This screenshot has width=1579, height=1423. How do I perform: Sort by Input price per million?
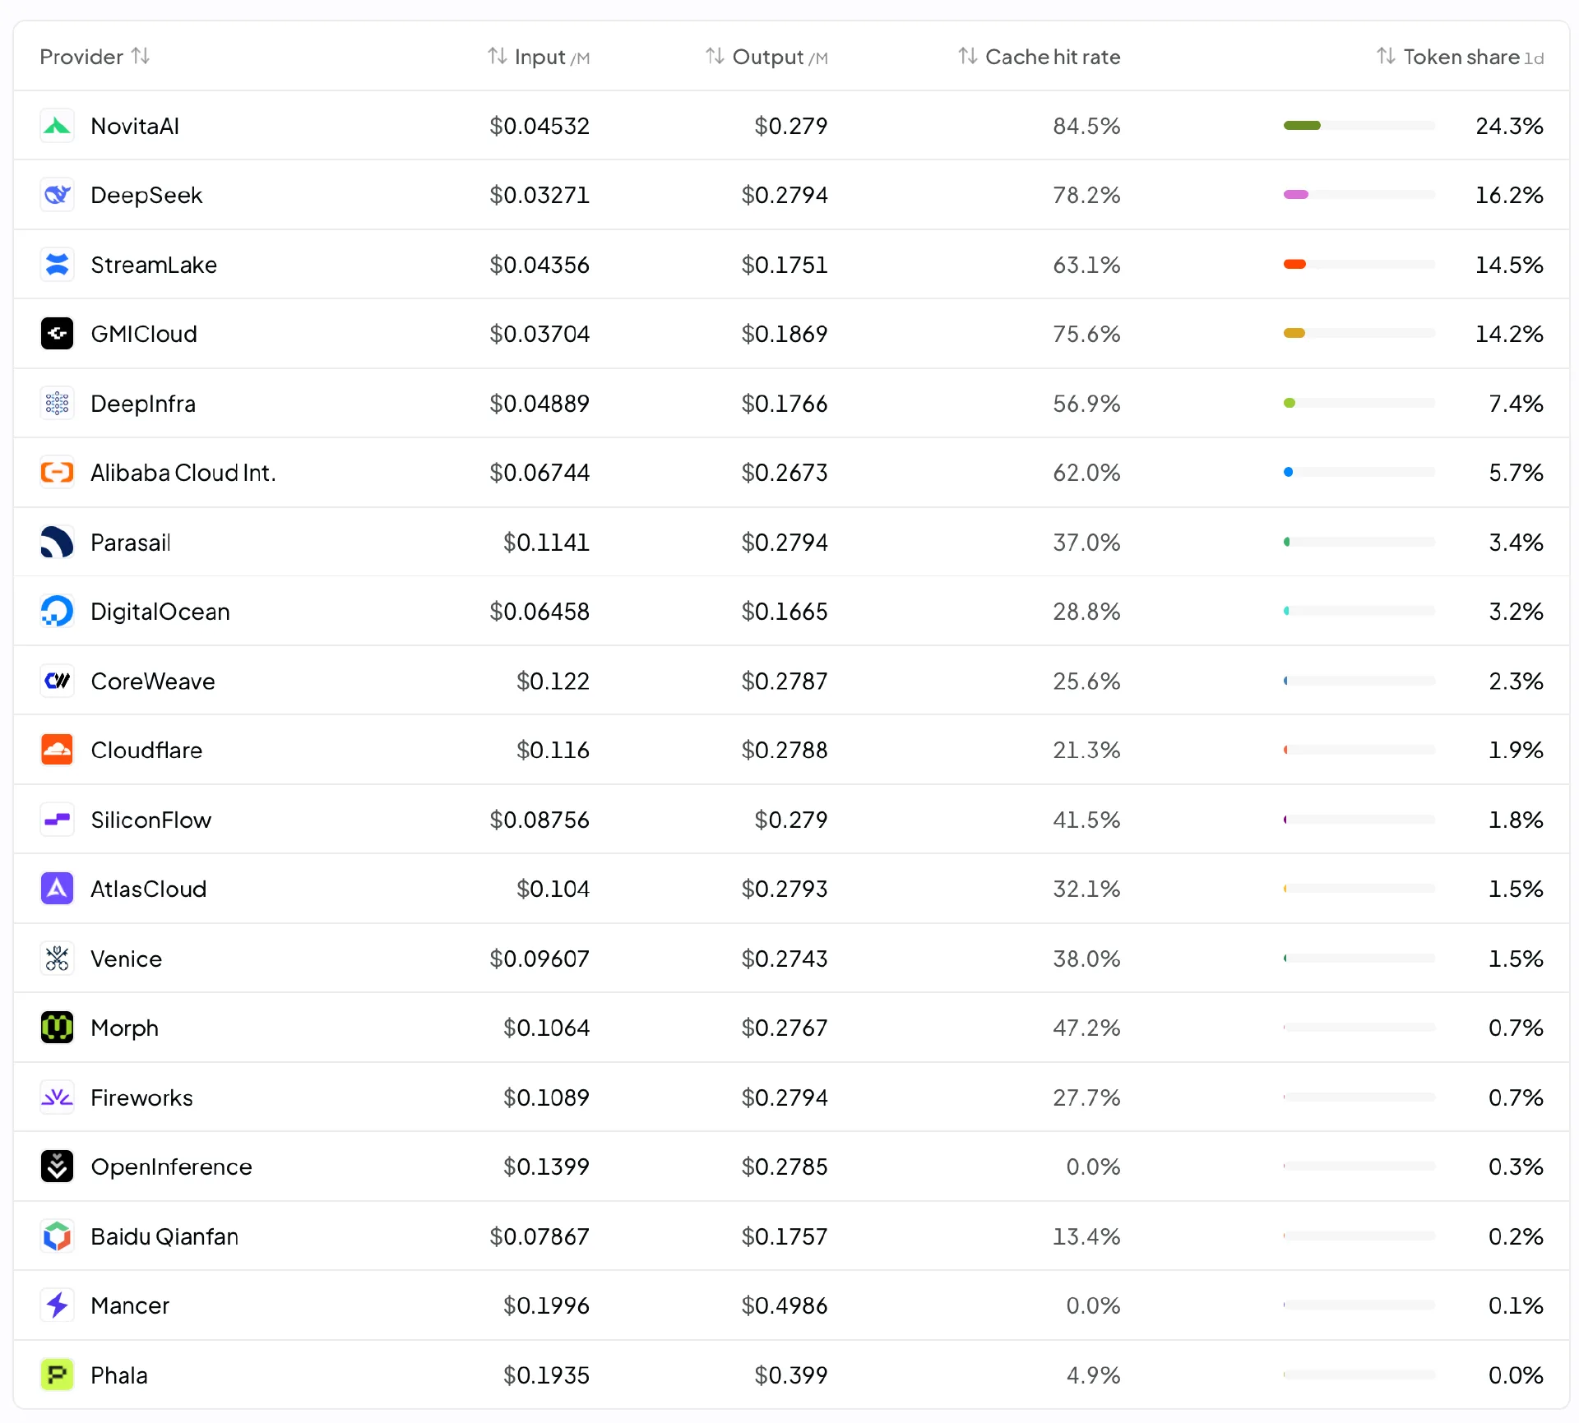(539, 57)
